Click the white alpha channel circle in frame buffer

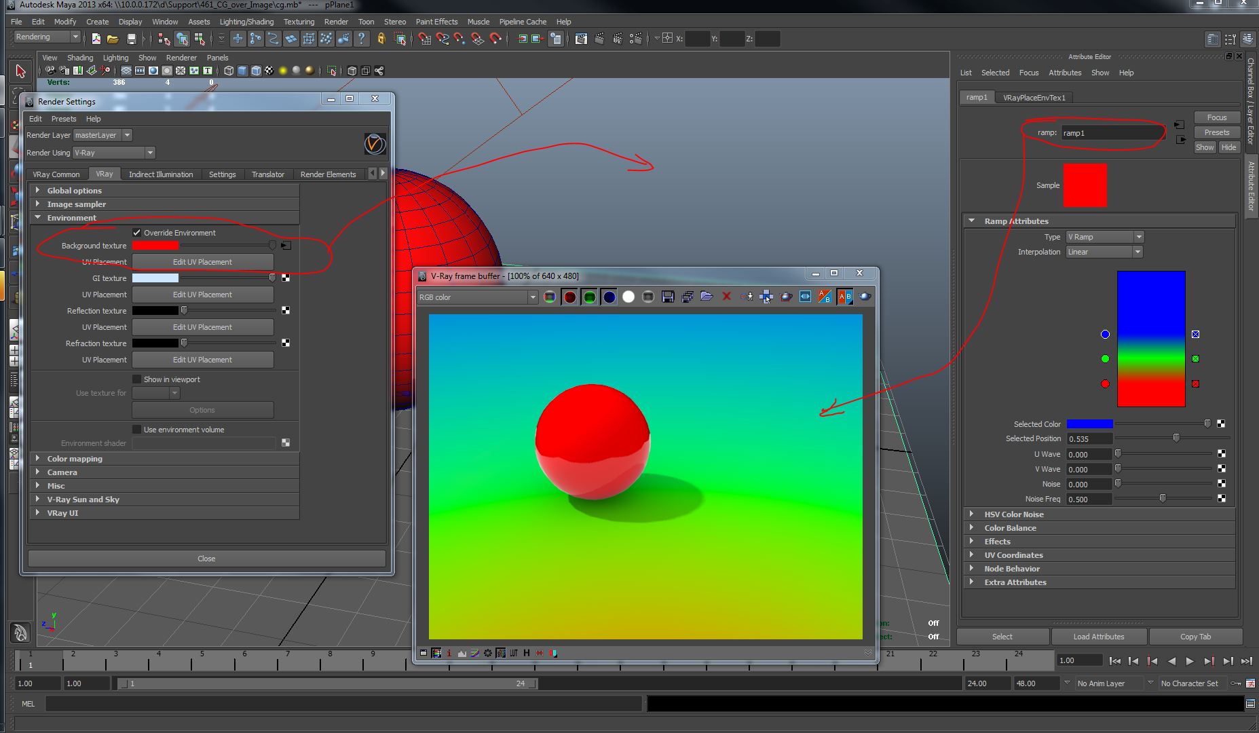(628, 297)
